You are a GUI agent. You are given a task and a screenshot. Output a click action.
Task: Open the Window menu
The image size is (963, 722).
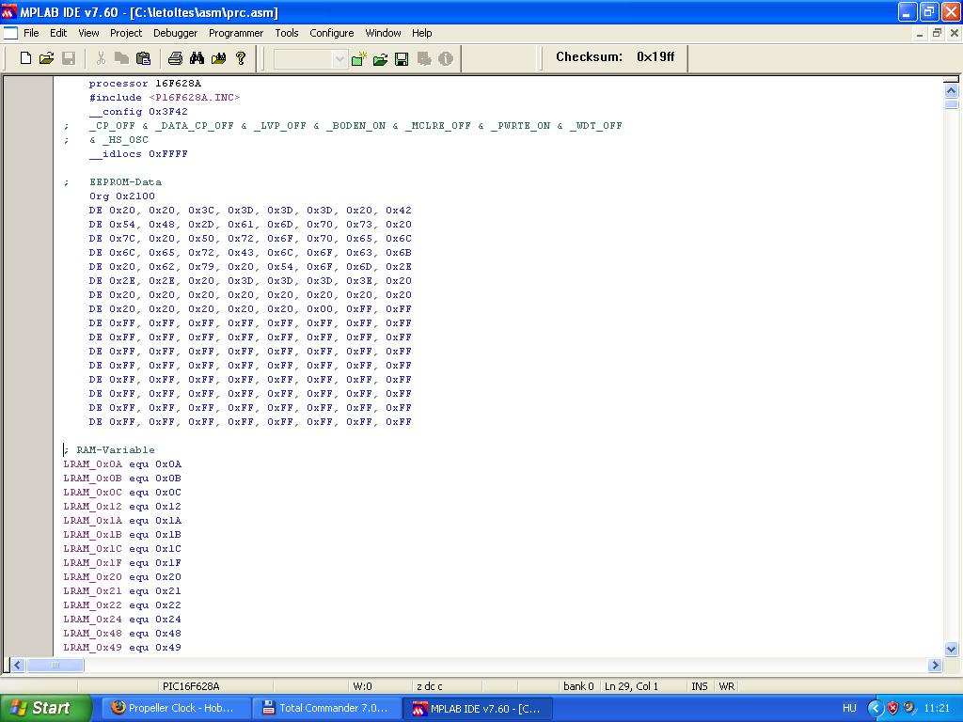384,33
